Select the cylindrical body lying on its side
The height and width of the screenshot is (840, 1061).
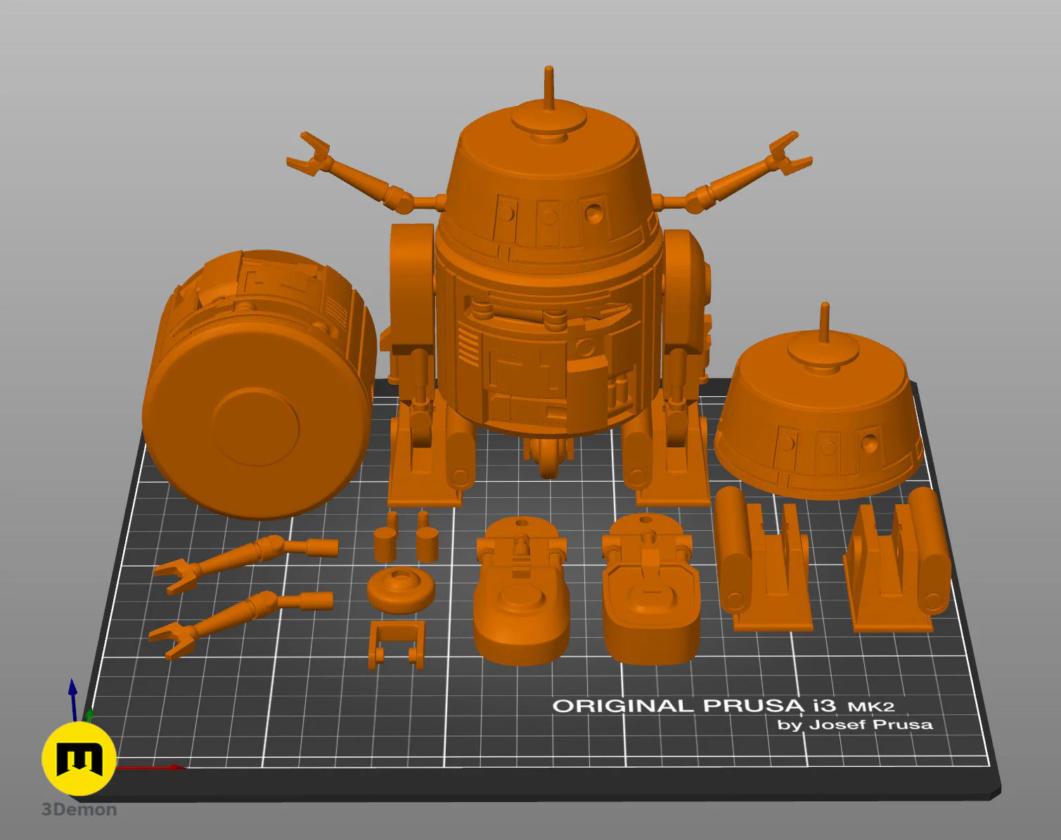[259, 385]
